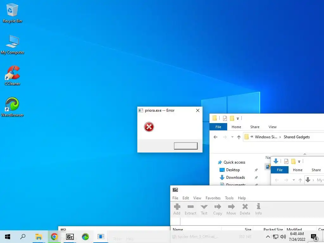This screenshot has width=324, height=243.
Task: Open recent locations dropdown in Downloads window
Action: (294, 180)
